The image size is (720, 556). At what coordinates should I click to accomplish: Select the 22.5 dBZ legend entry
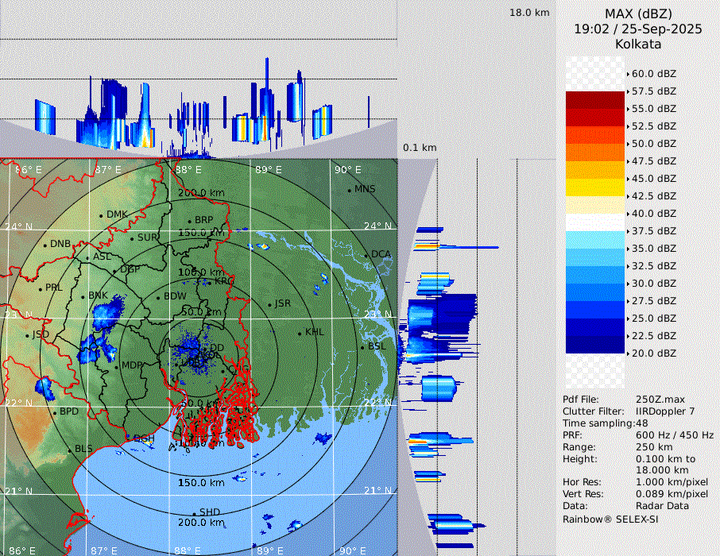tap(653, 336)
